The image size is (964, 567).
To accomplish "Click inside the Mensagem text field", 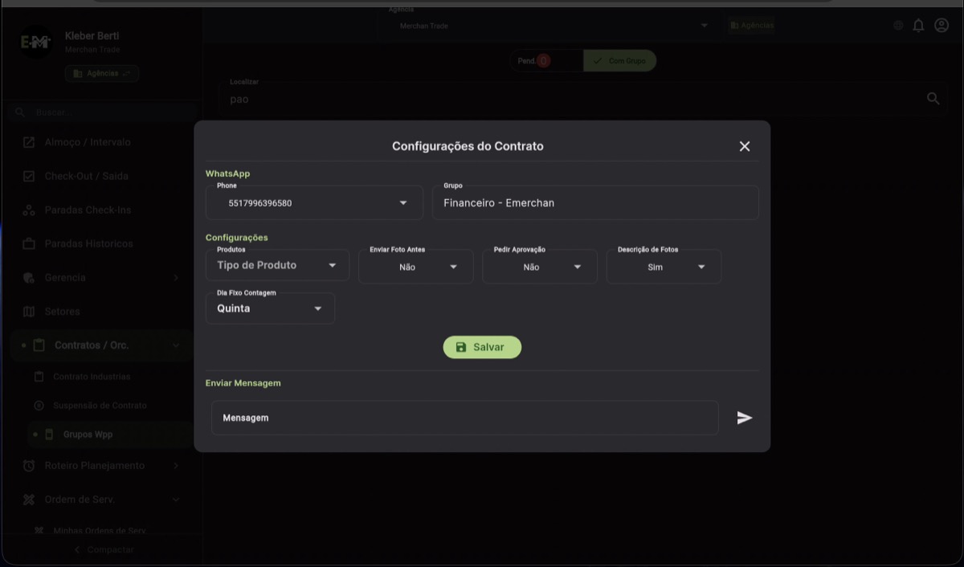I will [x=464, y=418].
